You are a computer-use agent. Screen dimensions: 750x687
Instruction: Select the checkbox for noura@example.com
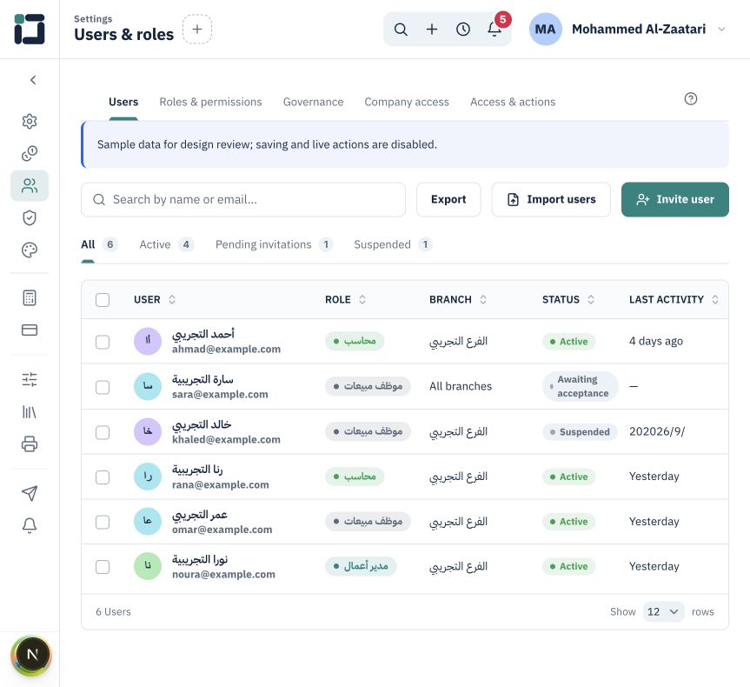point(103,567)
